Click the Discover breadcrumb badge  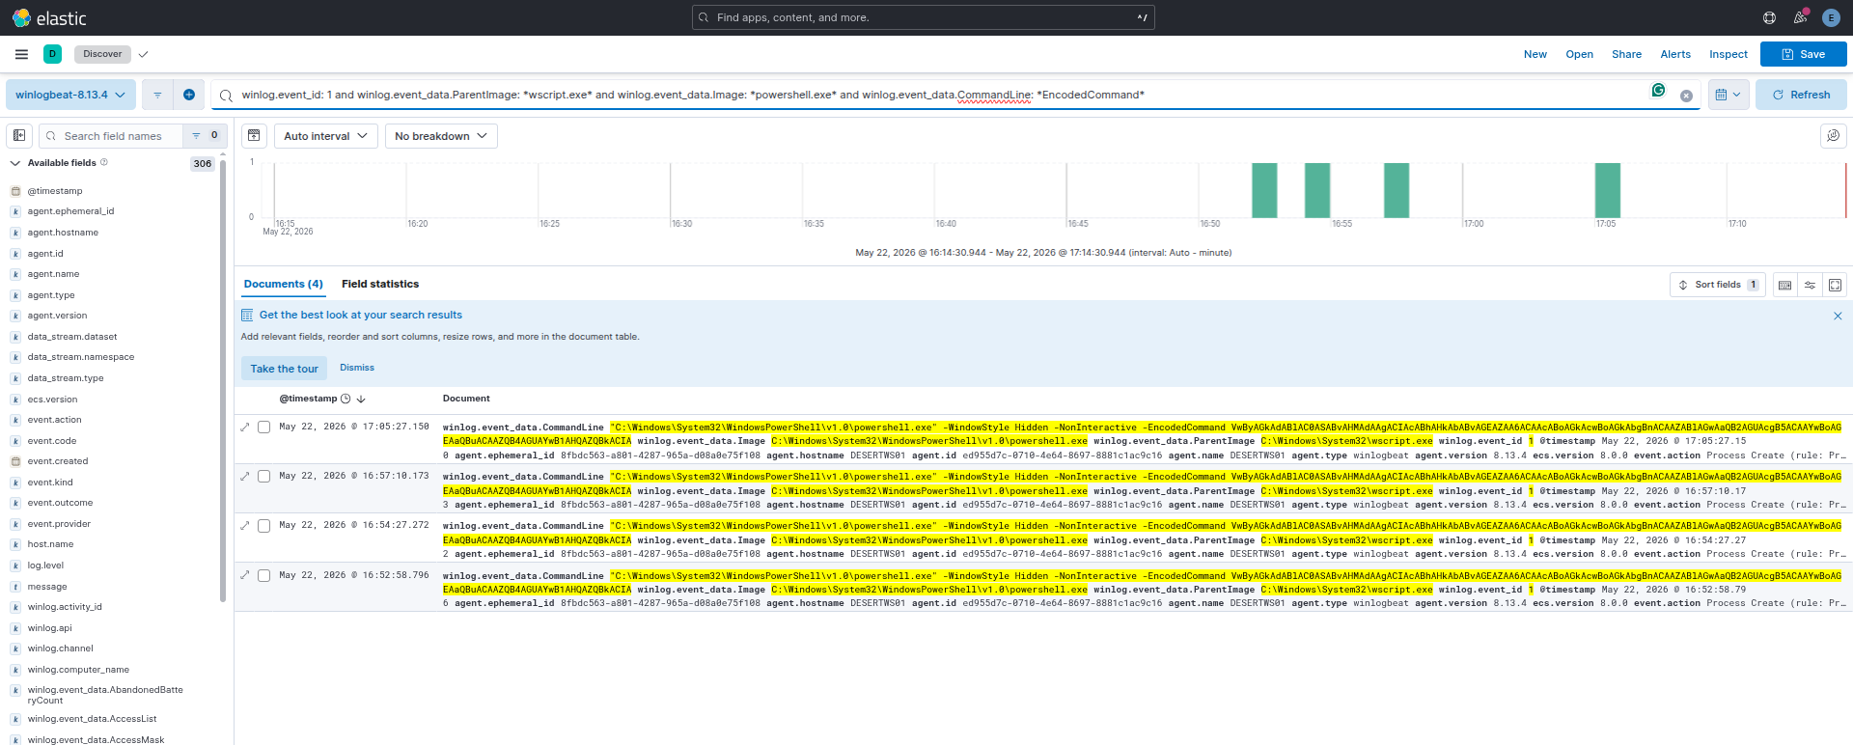tap(102, 54)
